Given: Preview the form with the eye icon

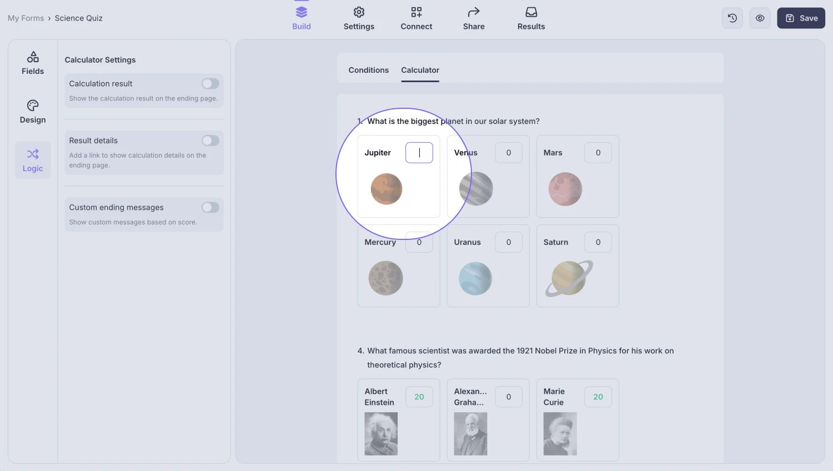Looking at the screenshot, I should coord(760,18).
